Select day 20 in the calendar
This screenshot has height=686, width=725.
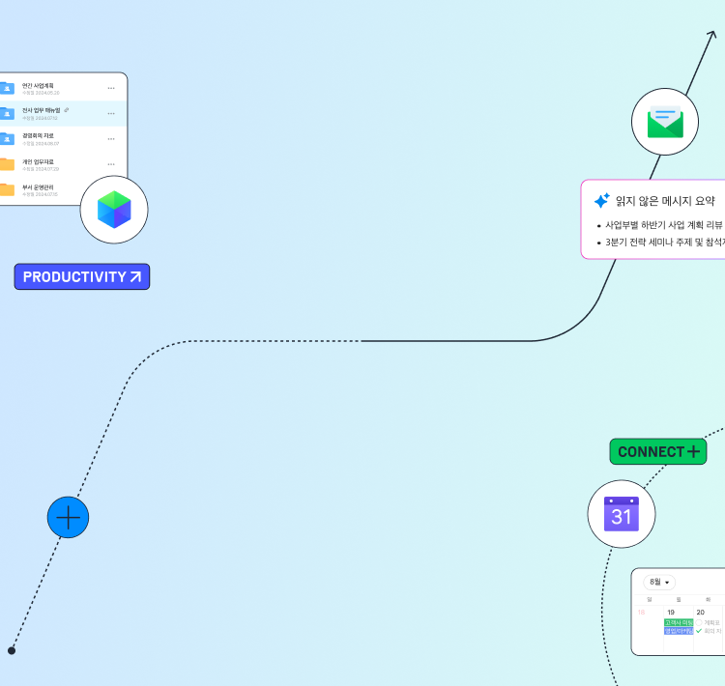[701, 612]
